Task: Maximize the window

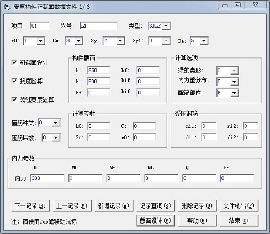Action: pyautogui.click(x=238, y=5)
